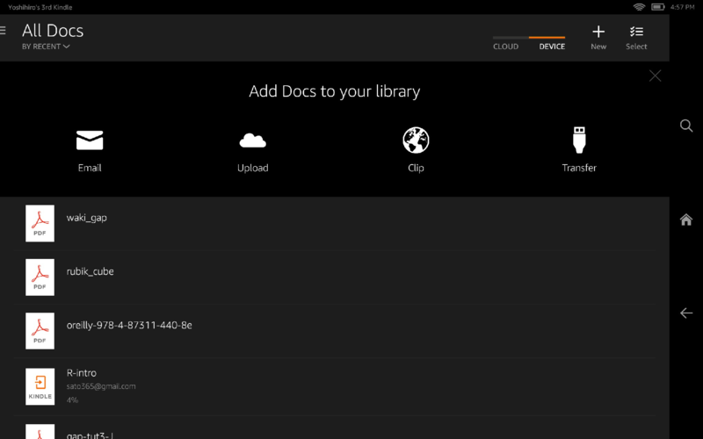This screenshot has height=439, width=703.
Task: Open the waki_gap PDF thumbnail
Action: pos(40,223)
